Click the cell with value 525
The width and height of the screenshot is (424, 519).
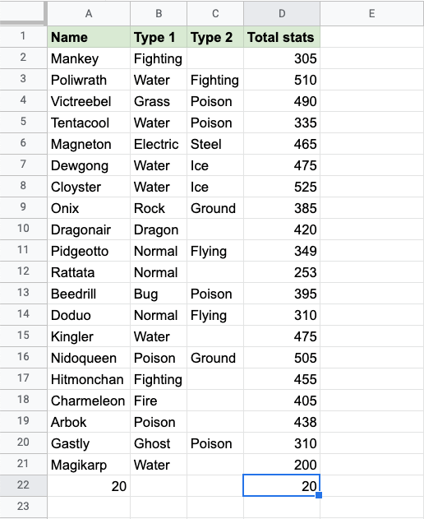(x=282, y=187)
